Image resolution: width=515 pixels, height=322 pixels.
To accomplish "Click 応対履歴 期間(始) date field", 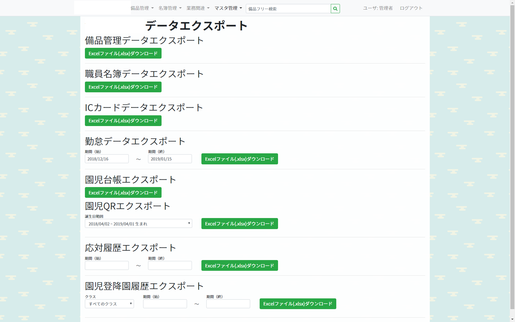I will click(x=107, y=266).
